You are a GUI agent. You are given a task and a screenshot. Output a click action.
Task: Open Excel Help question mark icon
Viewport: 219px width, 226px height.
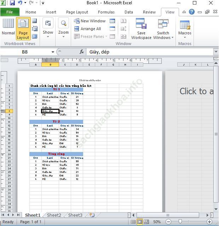click(192, 12)
